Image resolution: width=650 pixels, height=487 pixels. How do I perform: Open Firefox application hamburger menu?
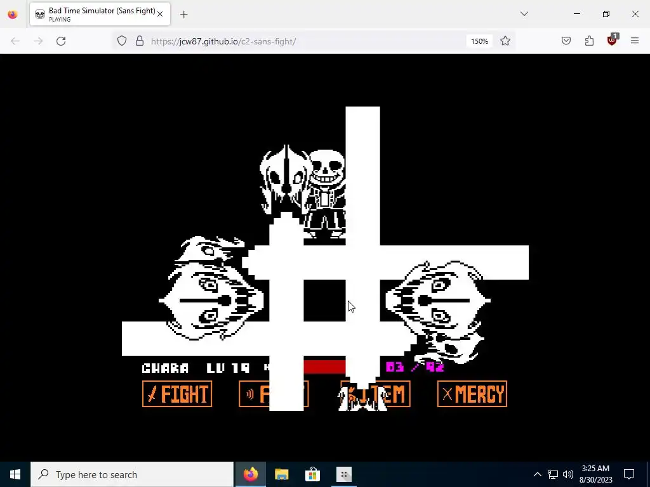(635, 41)
